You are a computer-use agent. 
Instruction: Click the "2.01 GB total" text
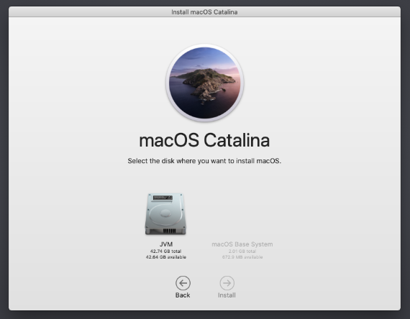242,251
